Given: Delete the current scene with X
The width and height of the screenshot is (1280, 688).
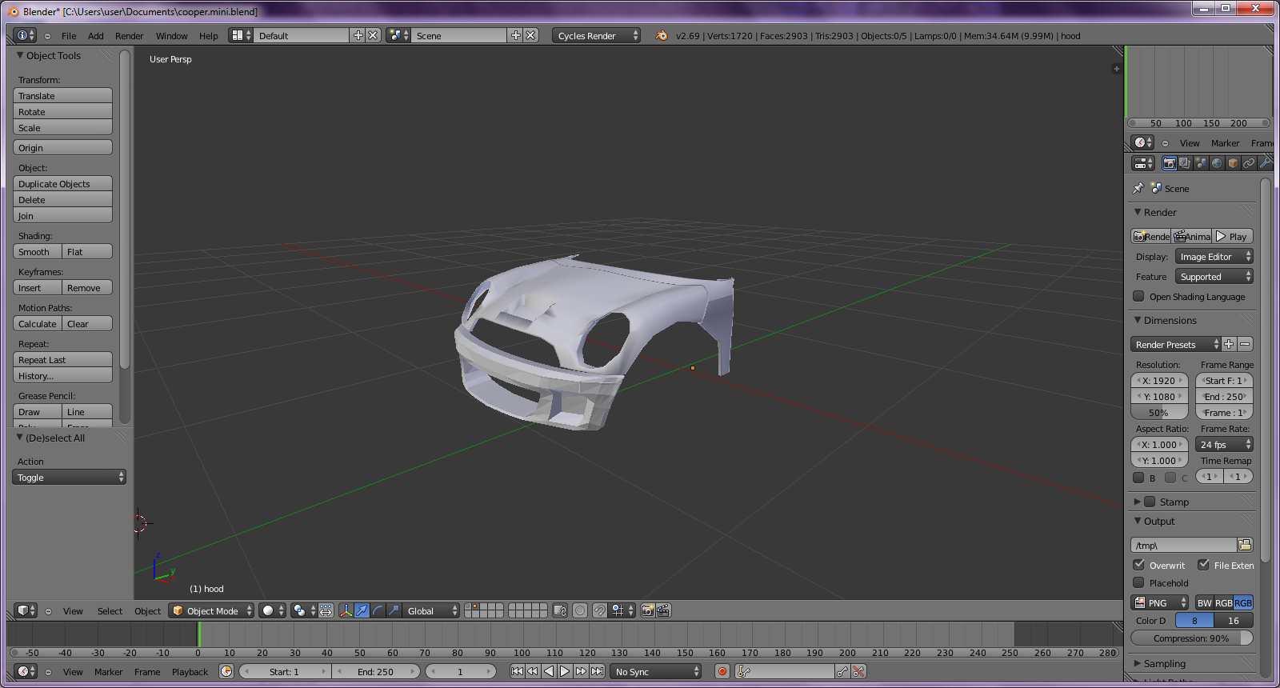Looking at the screenshot, I should [x=530, y=35].
